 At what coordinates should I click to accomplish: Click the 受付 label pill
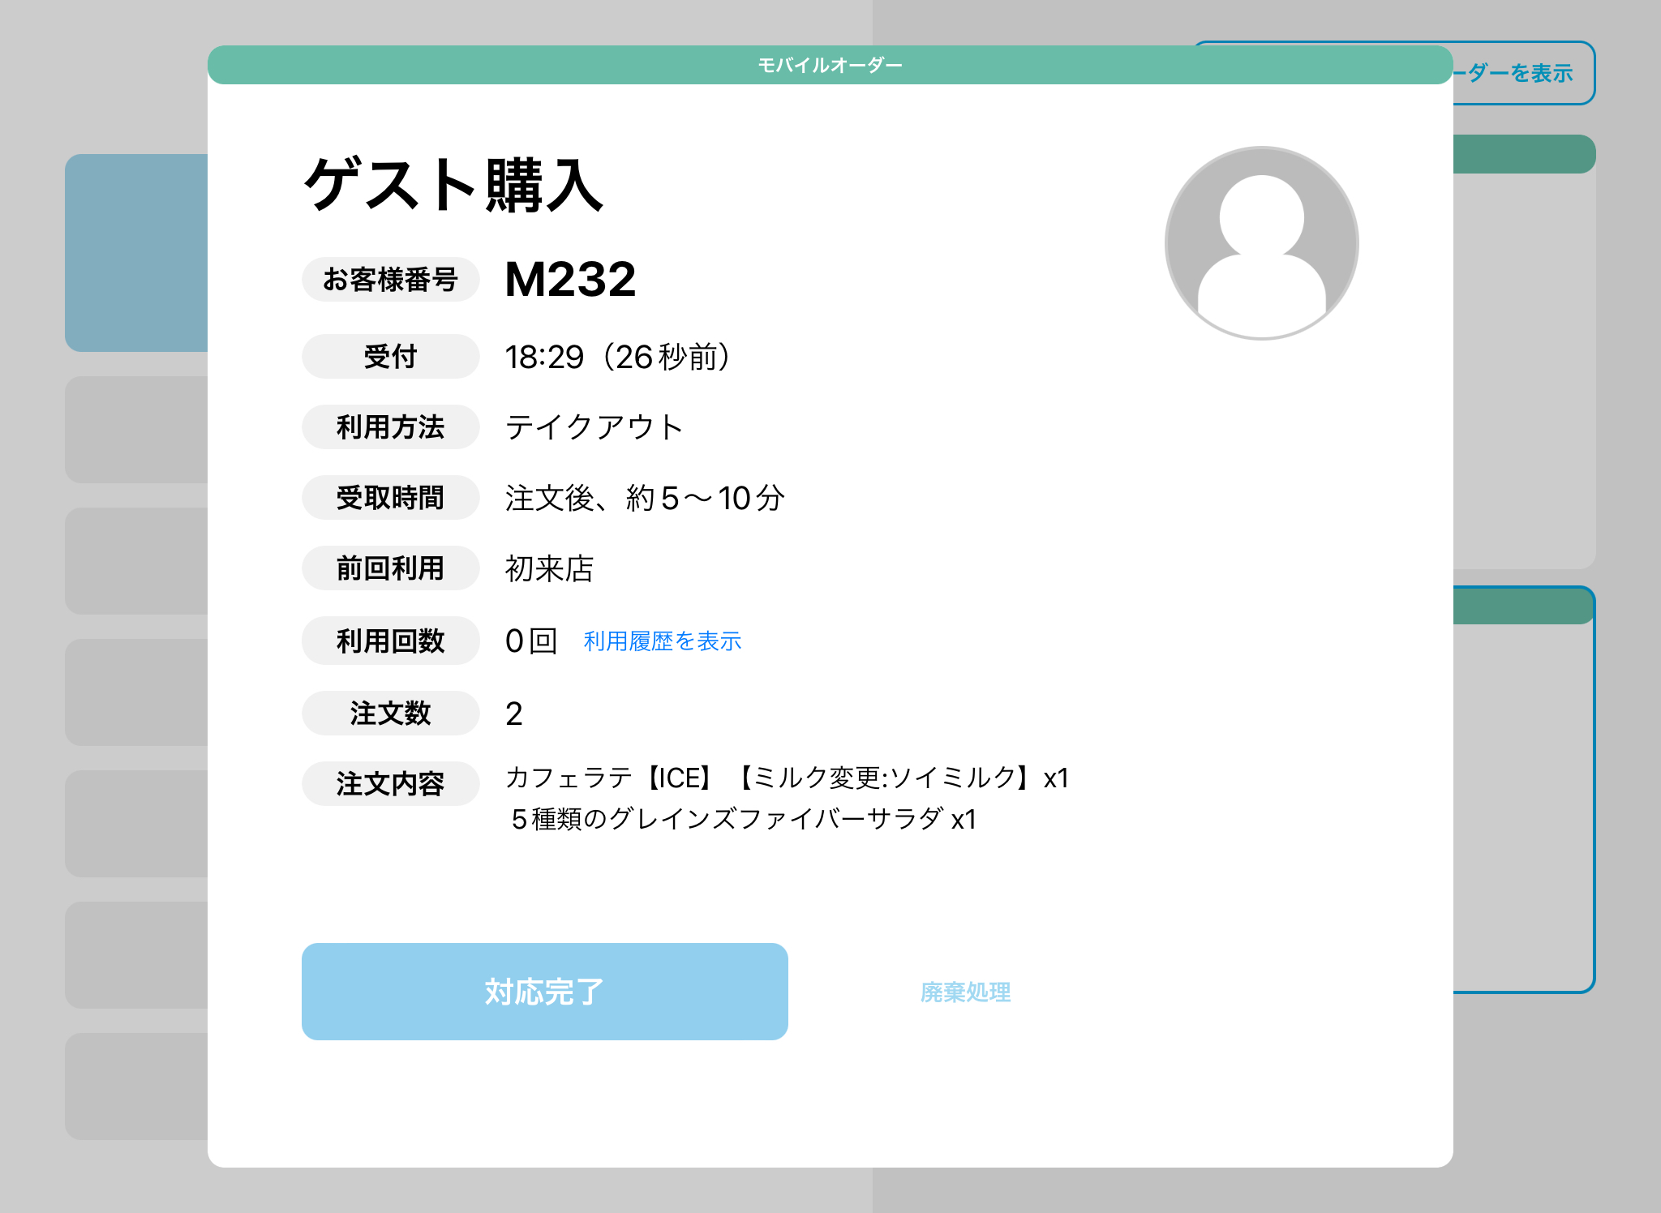coord(390,357)
